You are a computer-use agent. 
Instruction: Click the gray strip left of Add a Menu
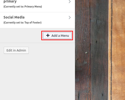[x=21, y=35]
